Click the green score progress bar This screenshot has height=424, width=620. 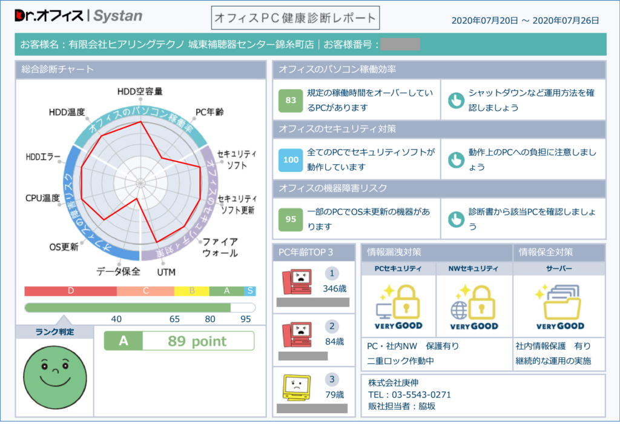(127, 308)
